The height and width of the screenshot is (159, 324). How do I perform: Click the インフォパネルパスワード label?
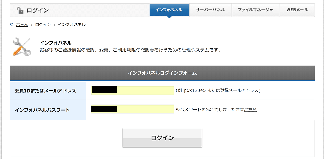pyautogui.click(x=42, y=110)
